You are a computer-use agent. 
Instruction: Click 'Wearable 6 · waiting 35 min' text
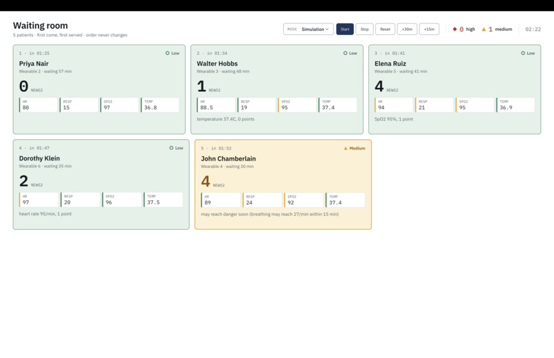(45, 167)
